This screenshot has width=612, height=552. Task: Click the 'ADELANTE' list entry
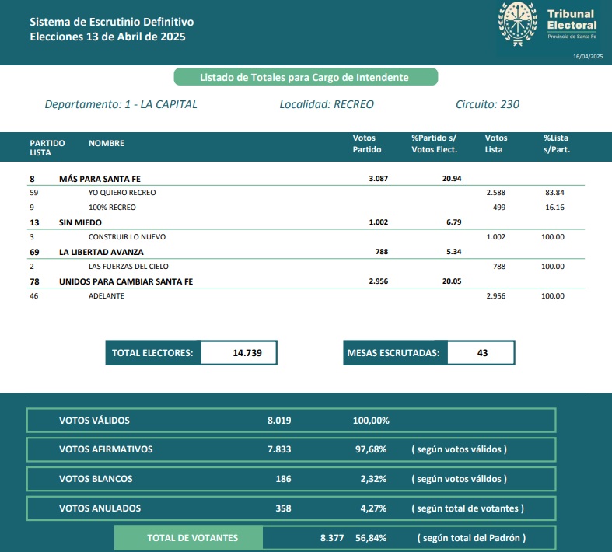click(107, 296)
